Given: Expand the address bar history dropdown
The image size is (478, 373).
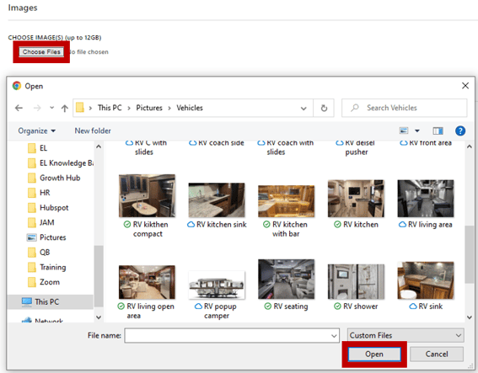Looking at the screenshot, I should [x=303, y=108].
